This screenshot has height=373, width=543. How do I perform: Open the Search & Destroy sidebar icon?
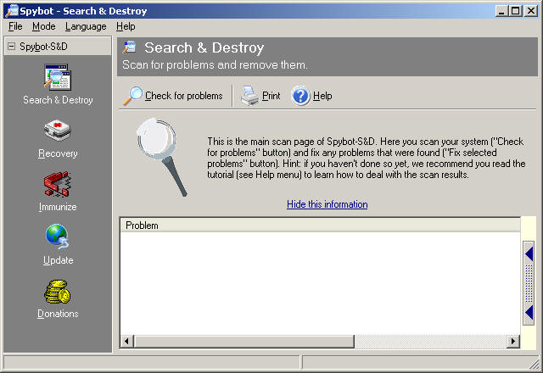coord(58,77)
